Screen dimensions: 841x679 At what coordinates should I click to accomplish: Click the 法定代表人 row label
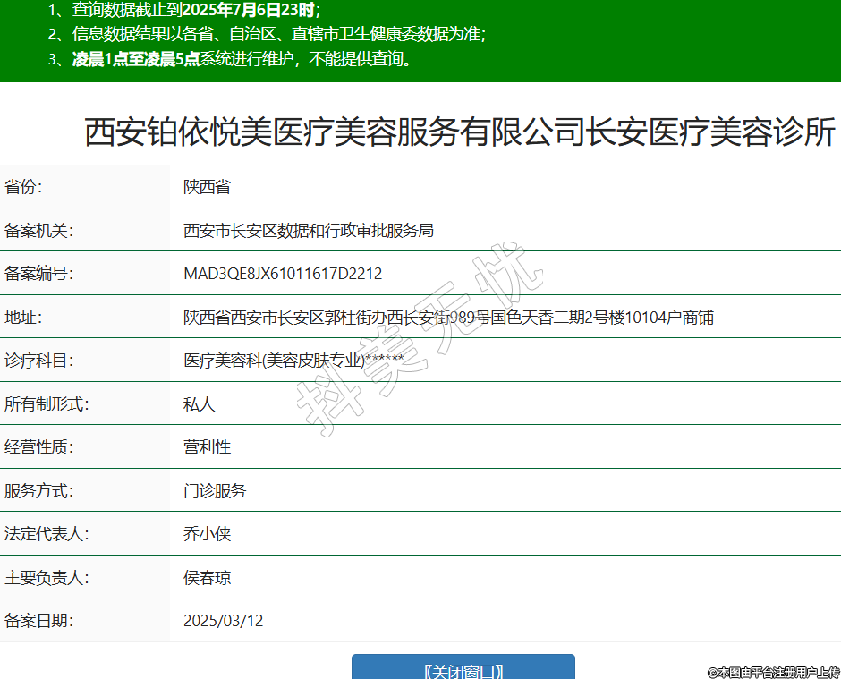tap(47, 534)
